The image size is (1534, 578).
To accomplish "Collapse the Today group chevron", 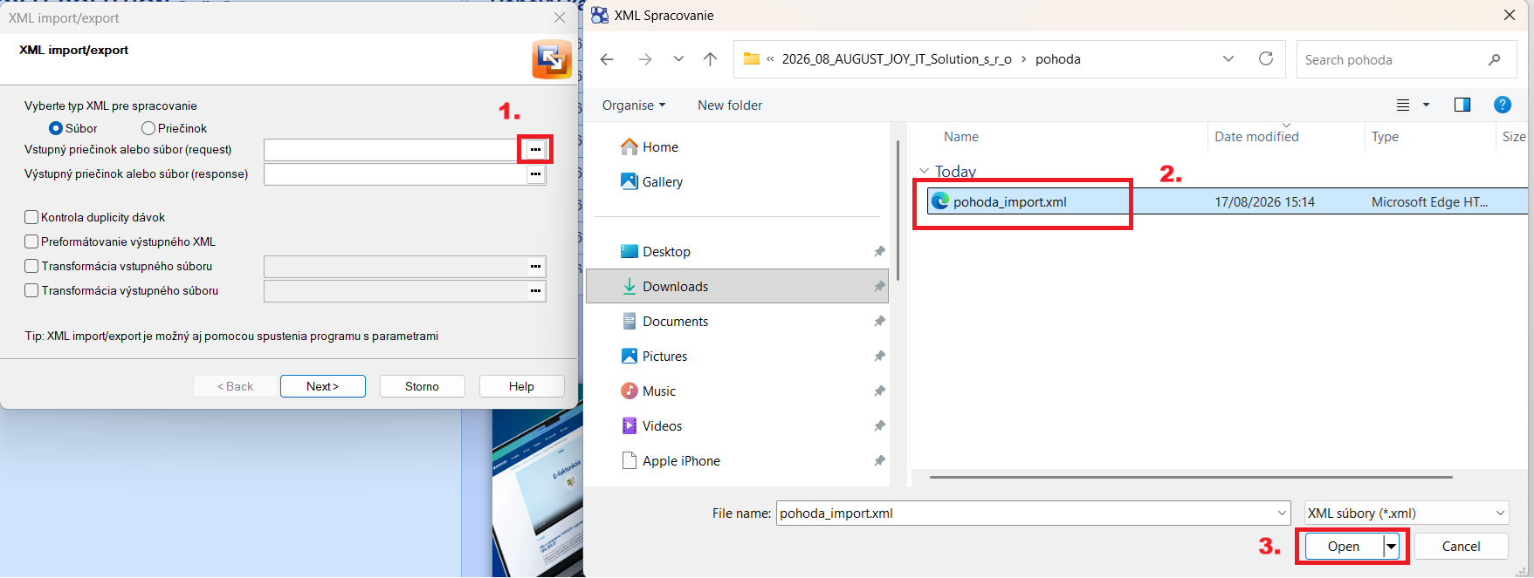I will coord(924,172).
